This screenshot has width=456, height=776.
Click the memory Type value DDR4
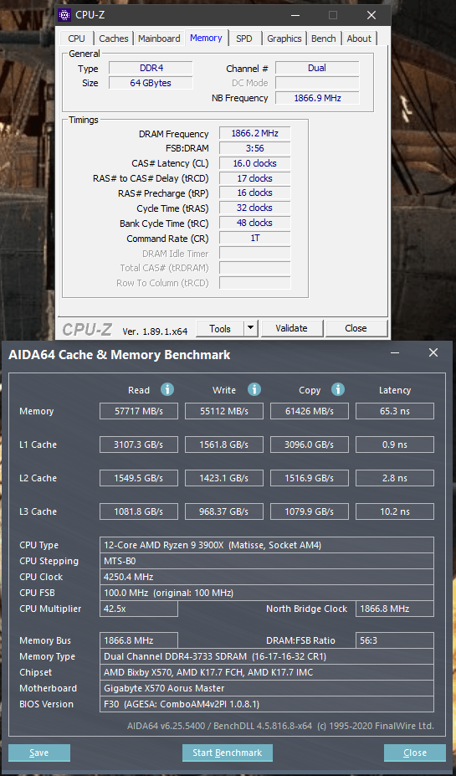(x=151, y=68)
